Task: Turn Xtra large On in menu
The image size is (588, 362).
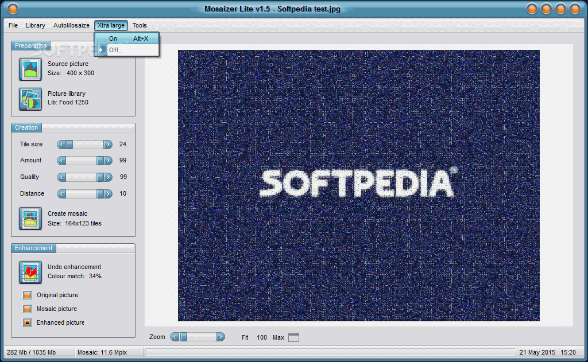Action: (x=127, y=38)
